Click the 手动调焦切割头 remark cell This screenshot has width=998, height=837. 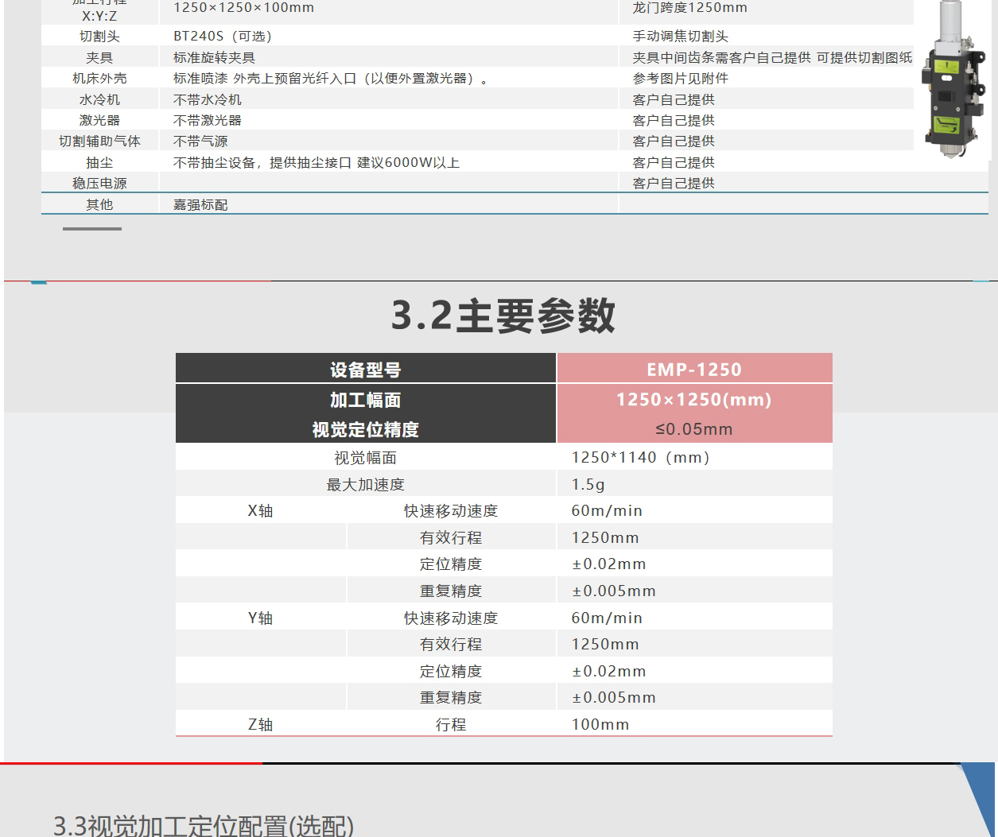coord(680,37)
